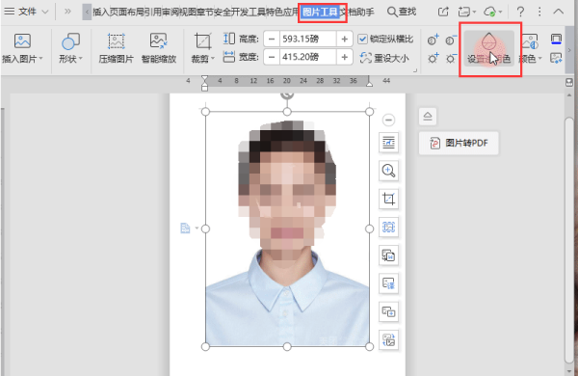The width and height of the screenshot is (578, 376).
Task: Switch to the 页面布局 (Page Layout) tab
Action: [127, 13]
